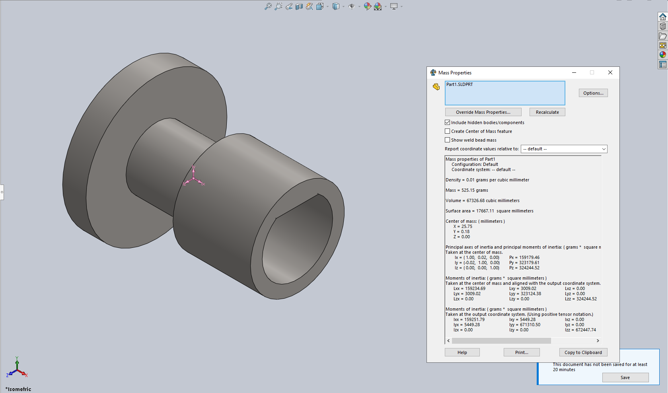Activate the Zoom to Area tool
The height and width of the screenshot is (393, 668).
pos(278,6)
